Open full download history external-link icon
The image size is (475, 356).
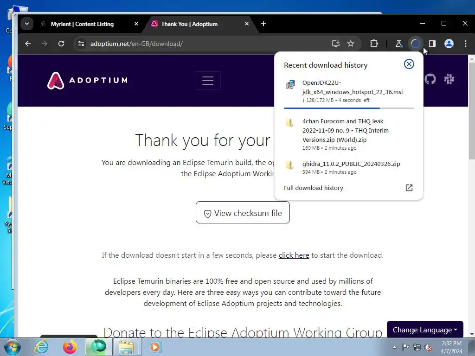coord(409,188)
